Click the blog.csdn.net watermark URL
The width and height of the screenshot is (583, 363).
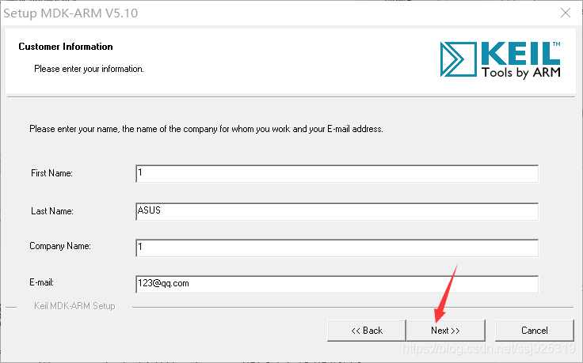click(x=489, y=348)
